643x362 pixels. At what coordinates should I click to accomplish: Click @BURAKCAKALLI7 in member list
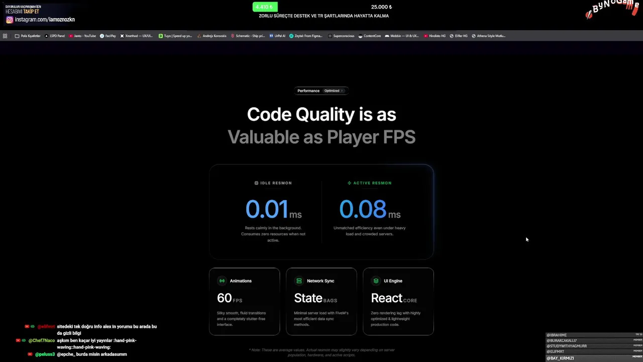coord(562,340)
